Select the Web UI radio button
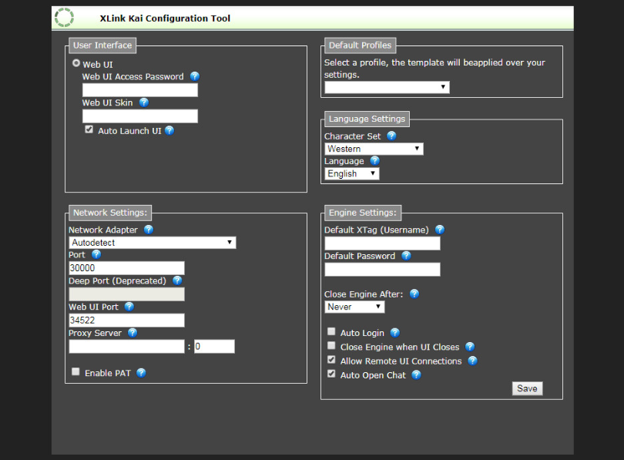 coord(76,63)
